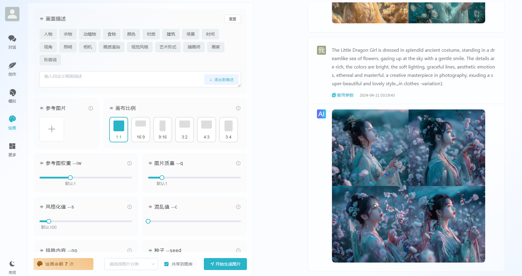Open the 创作 writing section
522x276 pixels.
[x=12, y=69]
